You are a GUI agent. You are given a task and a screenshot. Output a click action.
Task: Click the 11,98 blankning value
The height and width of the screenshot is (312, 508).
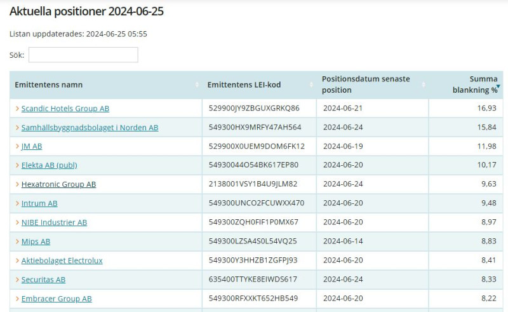pos(486,146)
